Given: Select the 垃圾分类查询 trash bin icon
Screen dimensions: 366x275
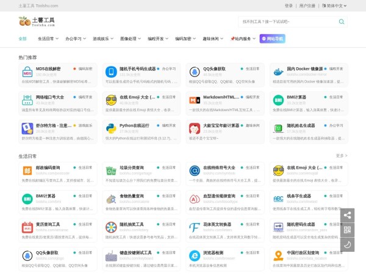Looking at the screenshot, I should [x=111, y=170].
